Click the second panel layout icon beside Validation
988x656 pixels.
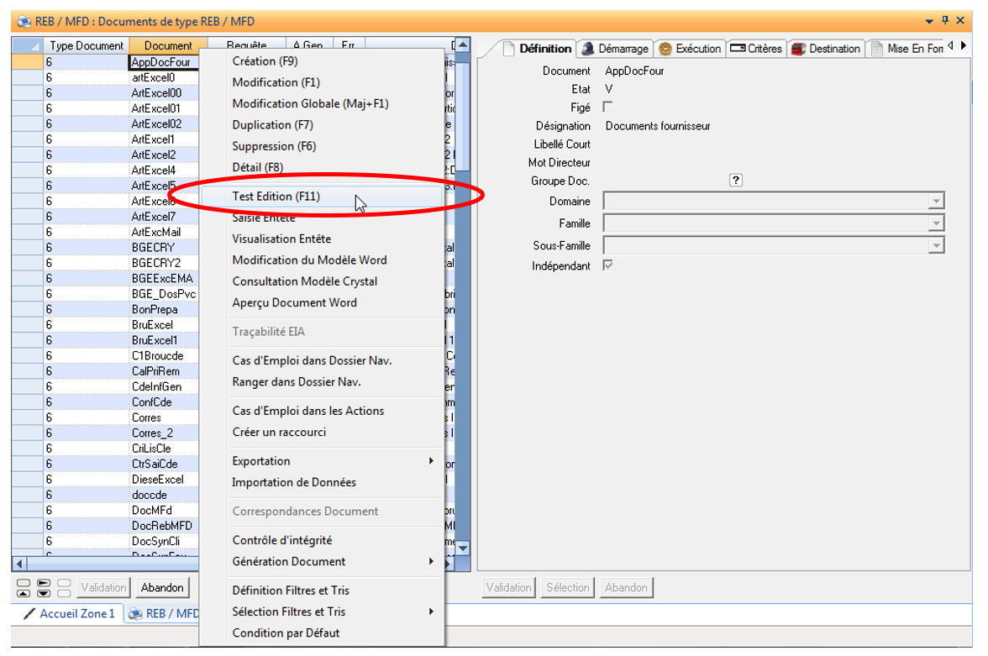coord(44,587)
